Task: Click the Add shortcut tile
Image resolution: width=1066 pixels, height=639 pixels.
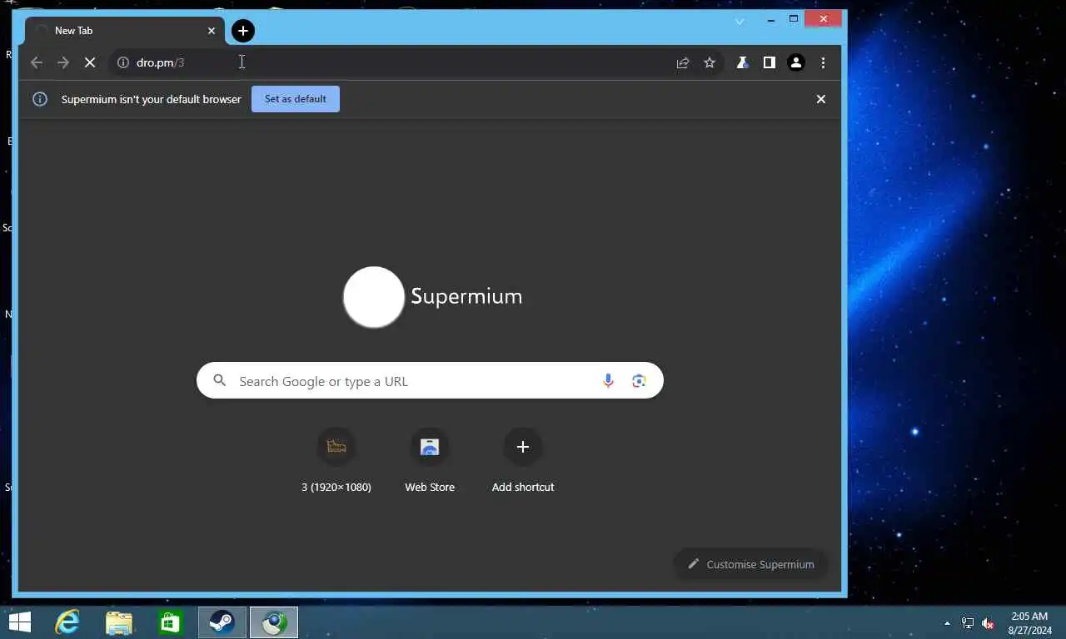Action: (x=523, y=460)
